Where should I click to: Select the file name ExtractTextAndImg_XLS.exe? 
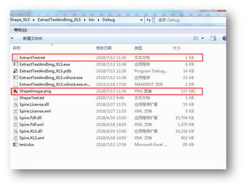[45, 64]
